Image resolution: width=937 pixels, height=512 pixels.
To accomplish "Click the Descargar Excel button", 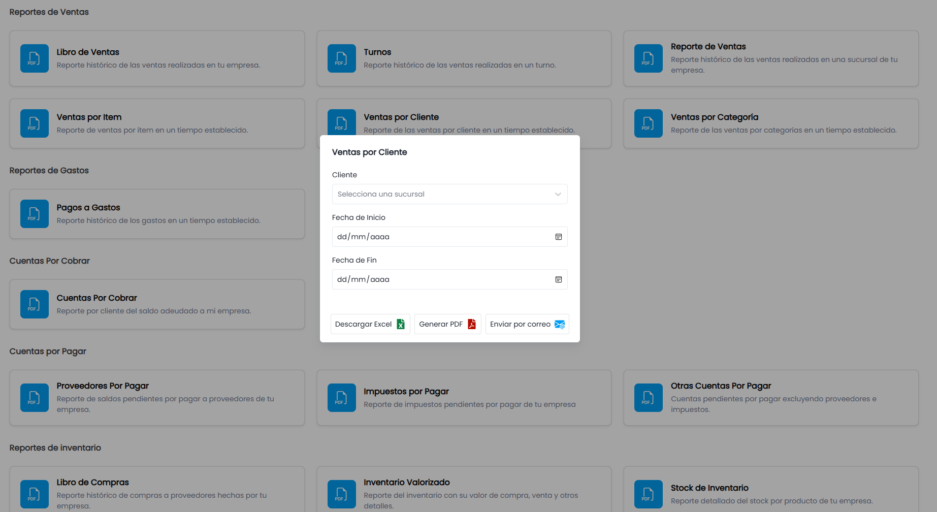I will (370, 324).
